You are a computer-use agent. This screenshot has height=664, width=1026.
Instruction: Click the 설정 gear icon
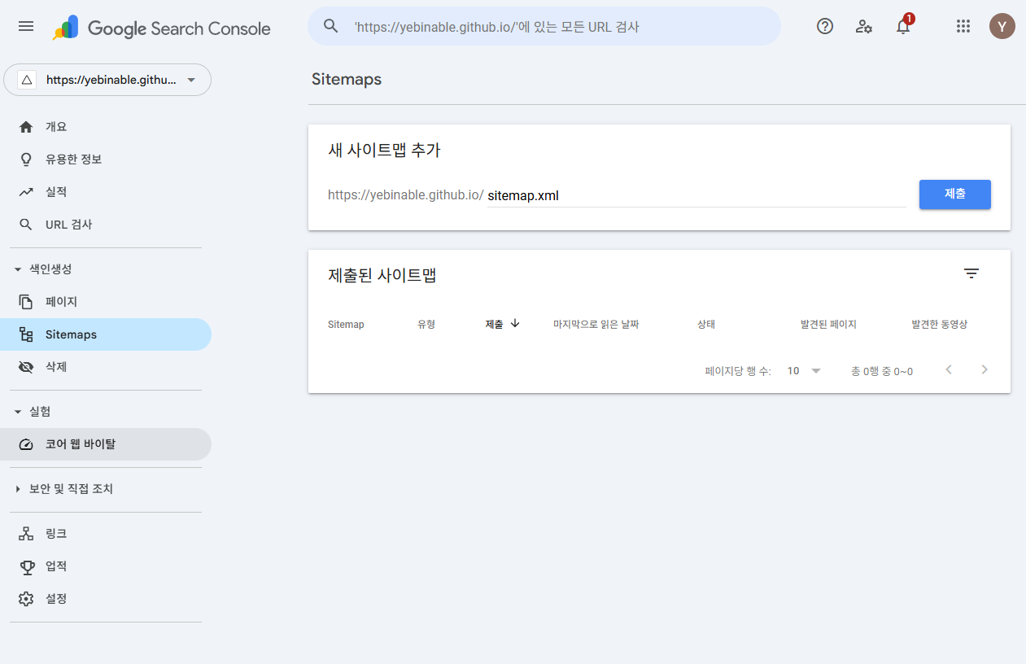pyautogui.click(x=26, y=599)
